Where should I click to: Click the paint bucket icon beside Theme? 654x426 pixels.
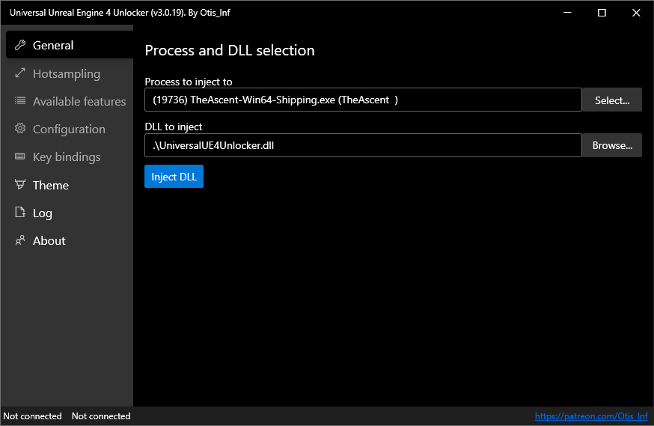20,184
